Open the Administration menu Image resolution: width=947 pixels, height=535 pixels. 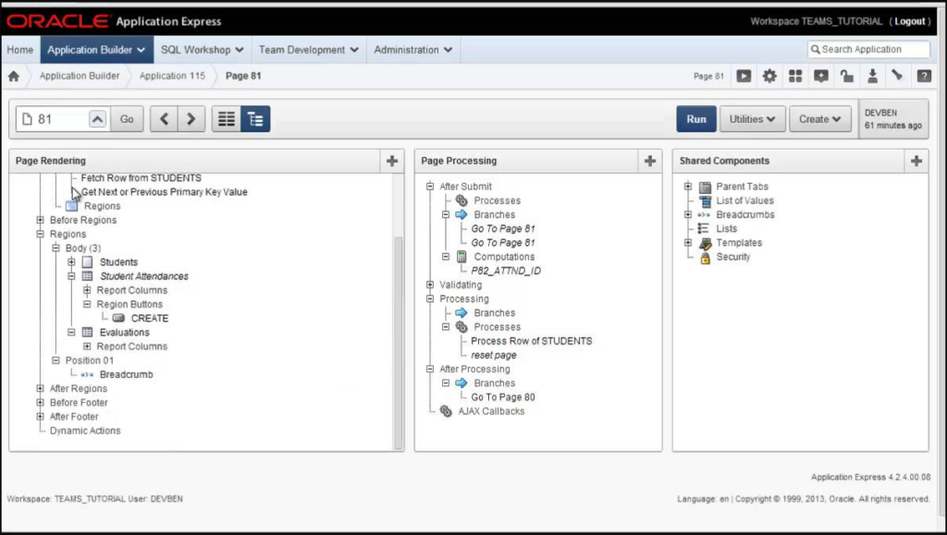pyautogui.click(x=413, y=50)
